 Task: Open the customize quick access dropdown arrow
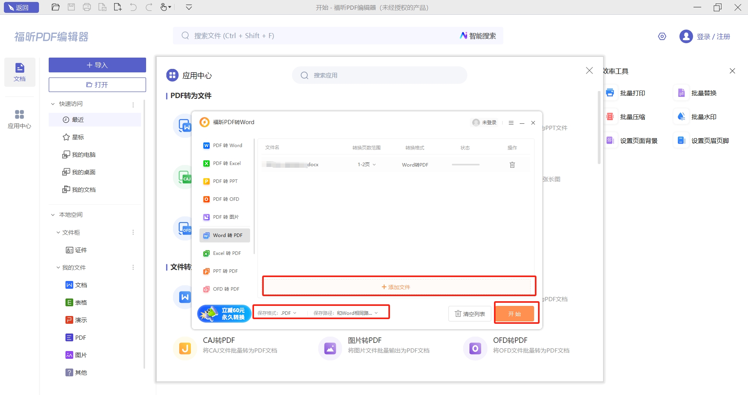tap(189, 7)
